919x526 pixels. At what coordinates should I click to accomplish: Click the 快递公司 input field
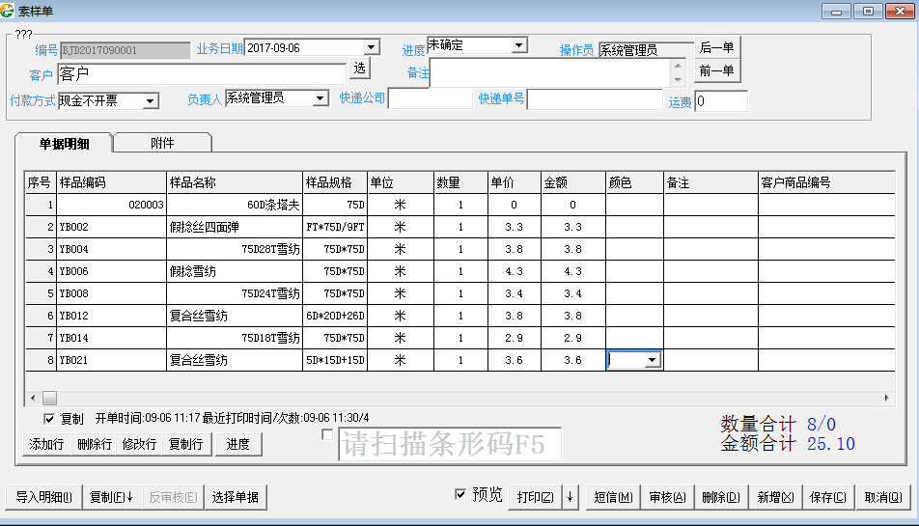click(x=431, y=98)
